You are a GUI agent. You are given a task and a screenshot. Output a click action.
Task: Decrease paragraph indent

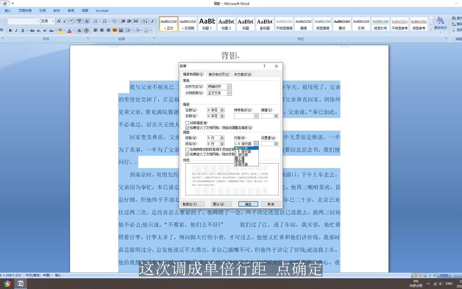(x=123, y=21)
